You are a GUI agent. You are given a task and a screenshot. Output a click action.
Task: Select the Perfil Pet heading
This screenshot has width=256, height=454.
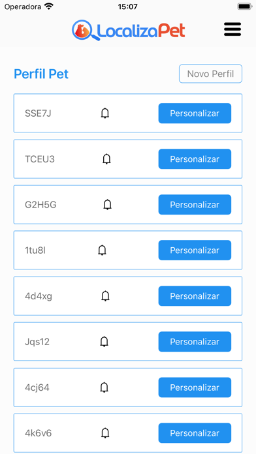click(x=41, y=74)
